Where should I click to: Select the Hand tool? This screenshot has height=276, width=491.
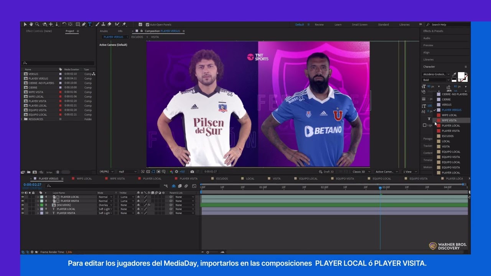[x=31, y=24]
